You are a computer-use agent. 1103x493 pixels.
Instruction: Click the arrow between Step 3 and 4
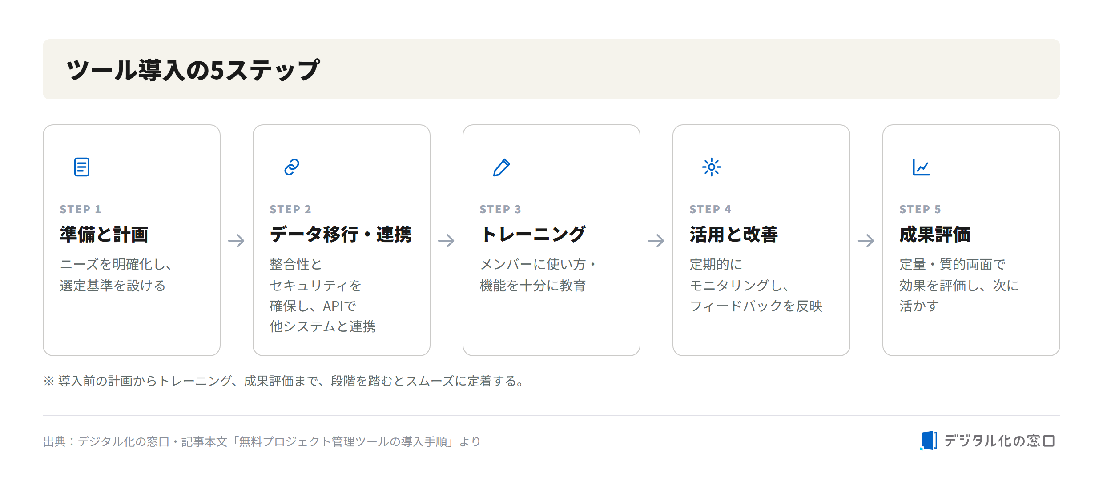pyautogui.click(x=656, y=241)
